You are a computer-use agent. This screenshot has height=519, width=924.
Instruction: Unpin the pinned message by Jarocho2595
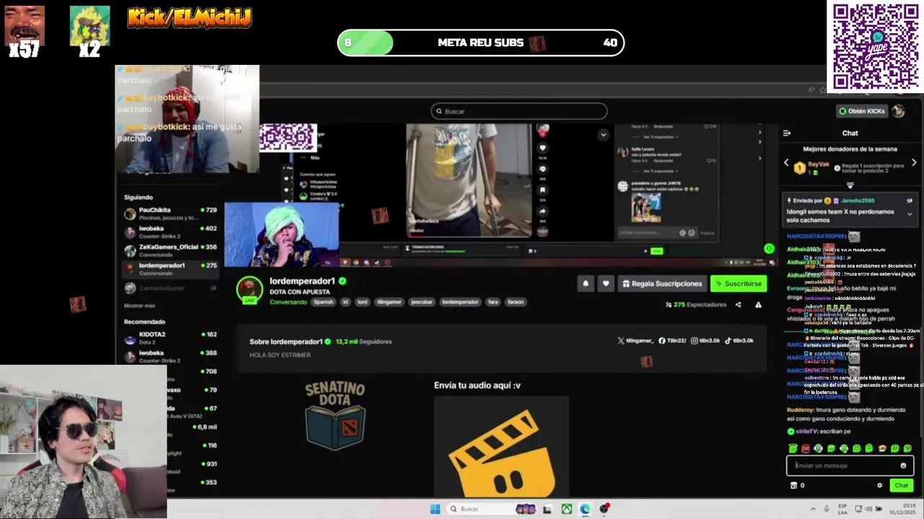(910, 200)
